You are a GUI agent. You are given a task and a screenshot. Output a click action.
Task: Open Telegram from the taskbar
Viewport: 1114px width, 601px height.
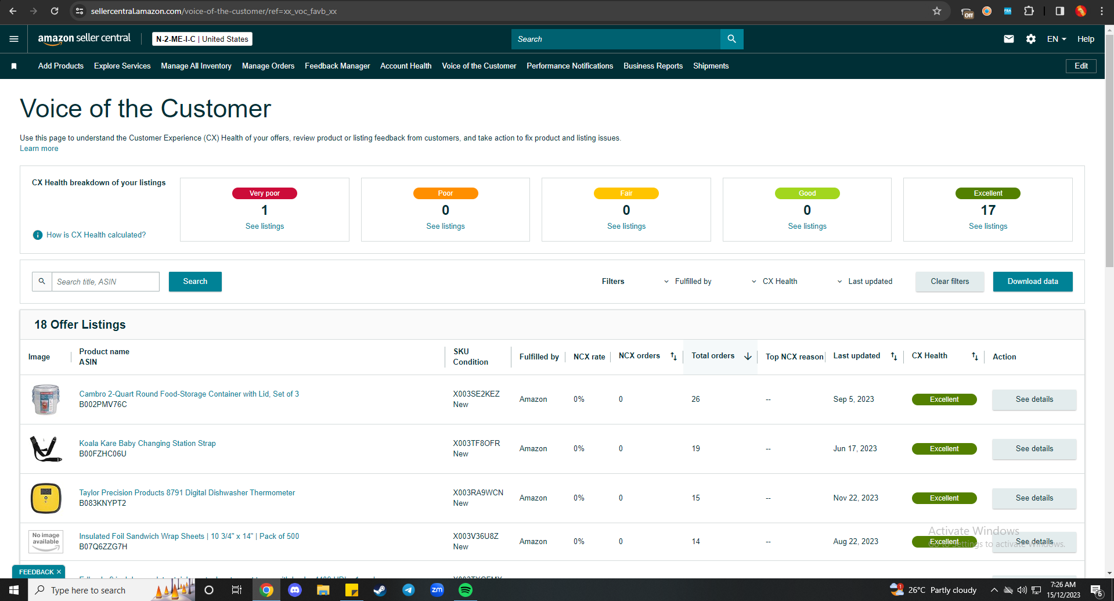click(409, 590)
